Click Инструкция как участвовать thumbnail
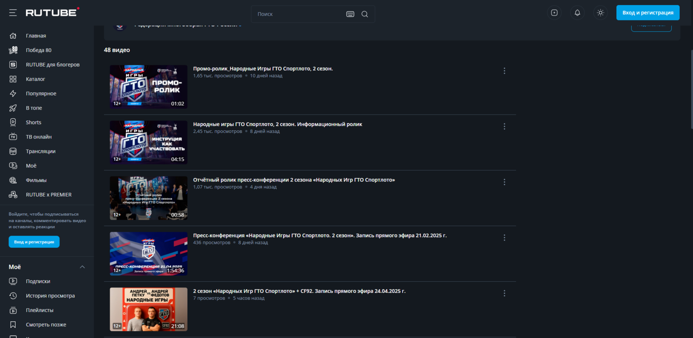This screenshot has height=338, width=693. [149, 142]
